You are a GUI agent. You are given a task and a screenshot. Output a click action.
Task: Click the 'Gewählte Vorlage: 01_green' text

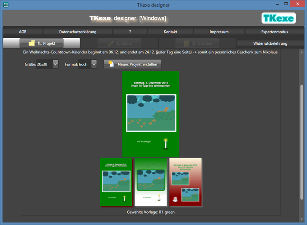[150, 212]
